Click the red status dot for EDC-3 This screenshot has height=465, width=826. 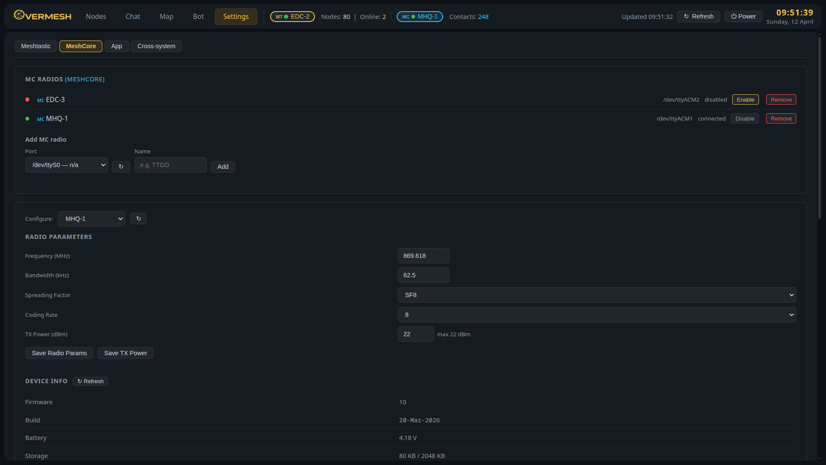pyautogui.click(x=28, y=99)
